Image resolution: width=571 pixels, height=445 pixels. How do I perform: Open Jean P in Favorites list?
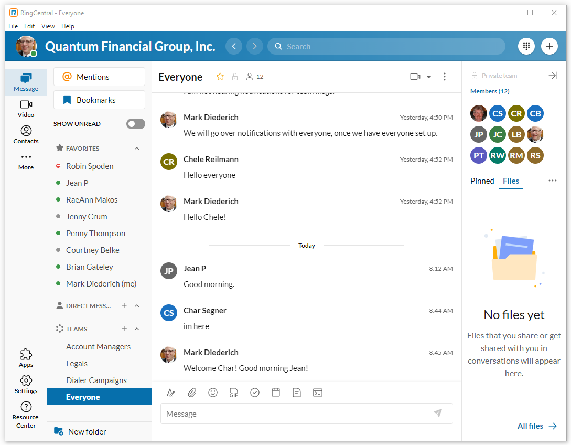click(x=100, y=183)
